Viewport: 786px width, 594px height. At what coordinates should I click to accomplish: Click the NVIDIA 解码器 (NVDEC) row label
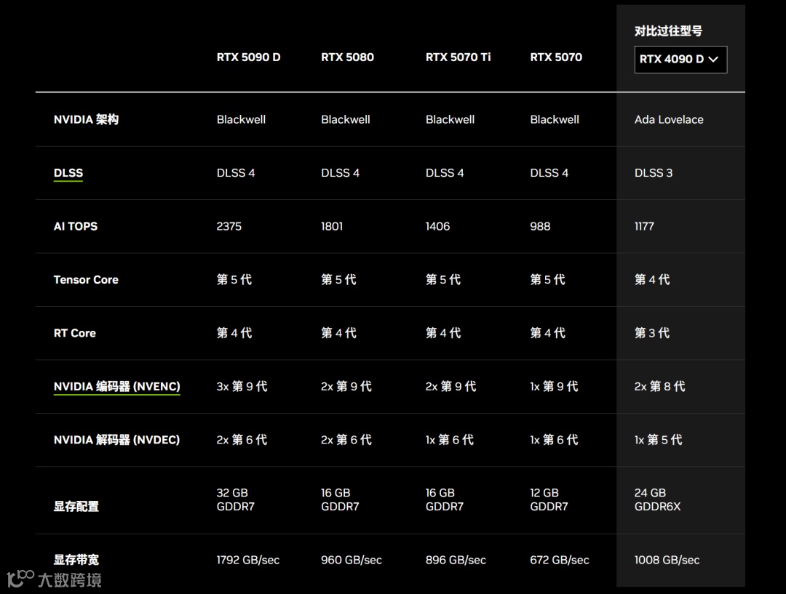click(116, 440)
